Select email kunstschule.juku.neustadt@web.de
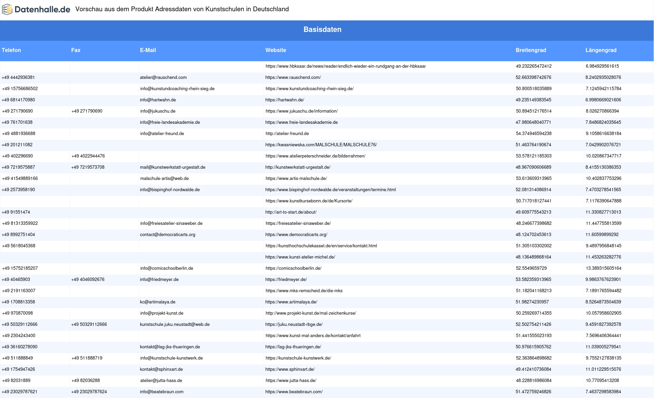 click(175, 325)
